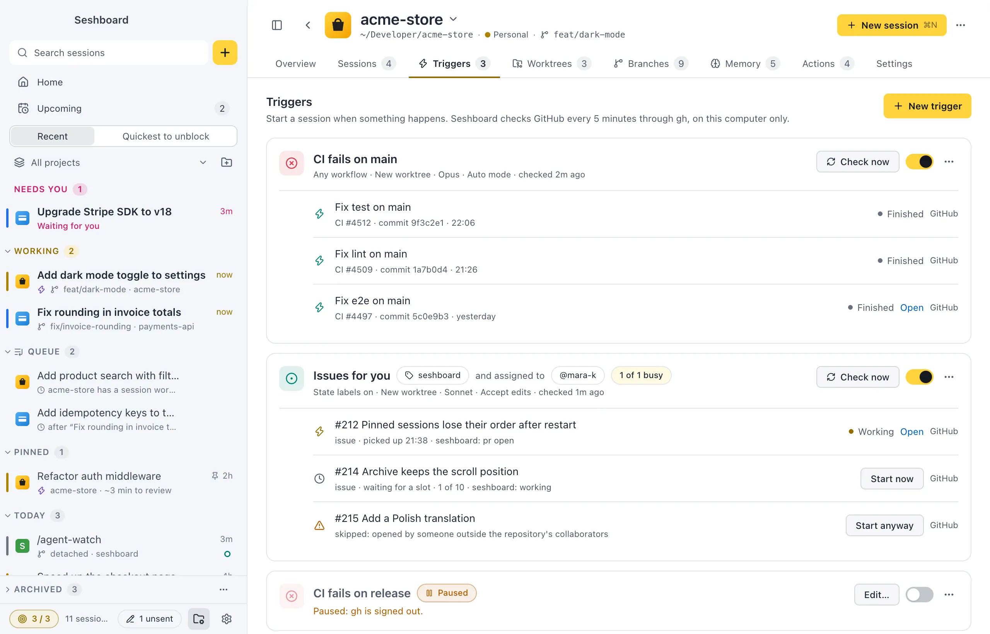Click the New trigger button
Viewport: 990px width, 634px height.
[927, 106]
